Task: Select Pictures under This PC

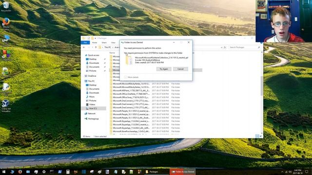Action: pos(93,101)
